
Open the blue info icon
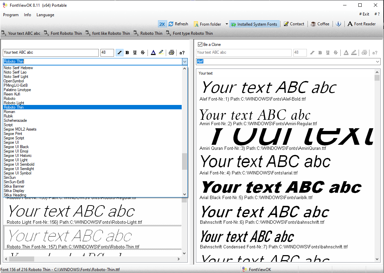[x=338, y=24]
